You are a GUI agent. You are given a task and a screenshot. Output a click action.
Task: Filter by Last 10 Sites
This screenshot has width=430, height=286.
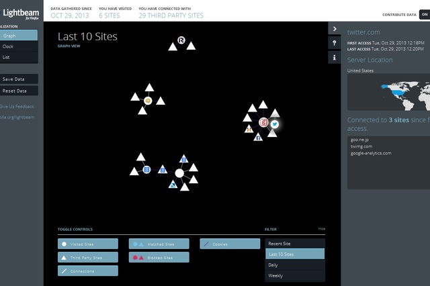[295, 254]
